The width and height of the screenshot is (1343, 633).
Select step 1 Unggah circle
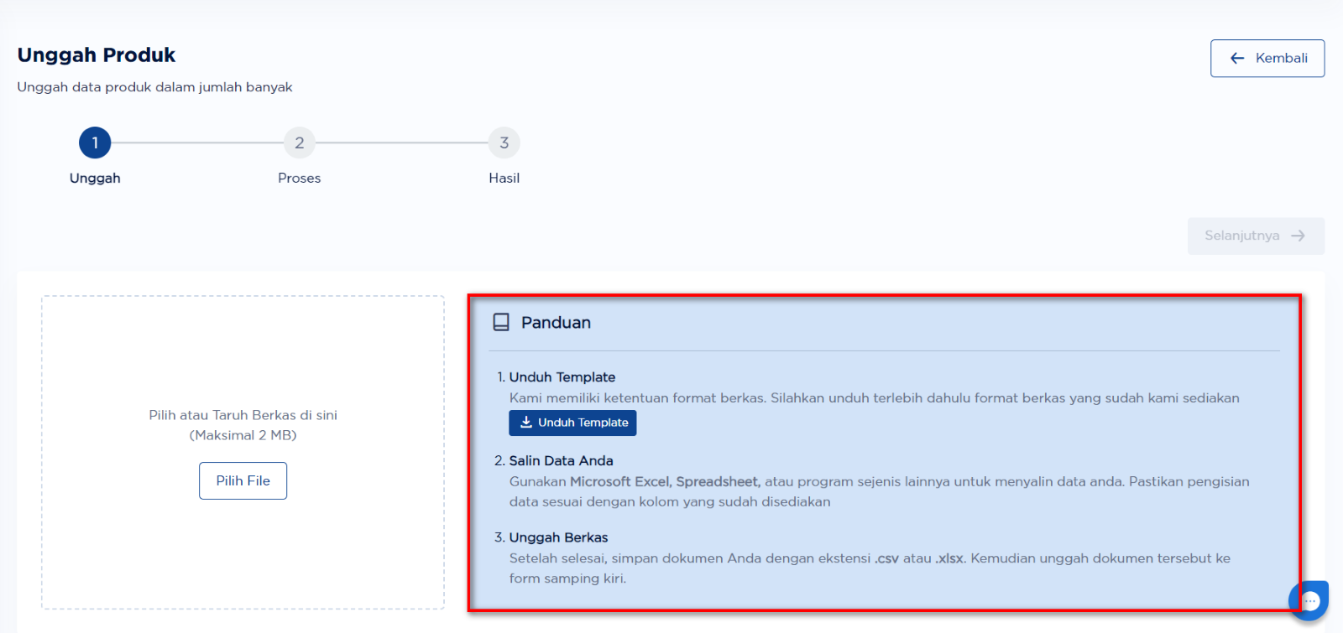pos(95,143)
